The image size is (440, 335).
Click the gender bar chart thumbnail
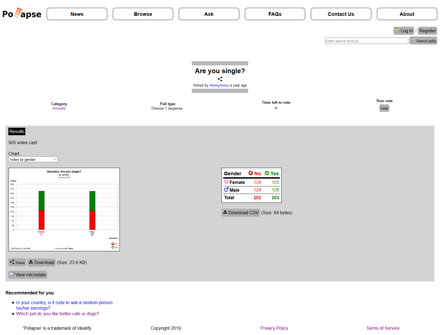[64, 210]
